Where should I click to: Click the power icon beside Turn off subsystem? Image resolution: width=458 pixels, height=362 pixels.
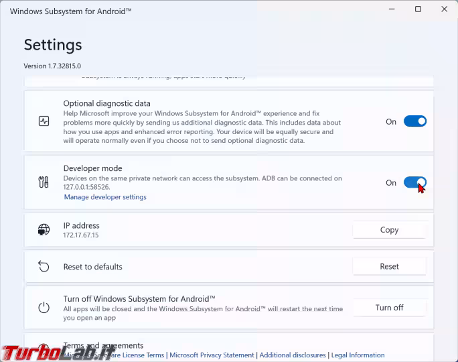pos(44,307)
